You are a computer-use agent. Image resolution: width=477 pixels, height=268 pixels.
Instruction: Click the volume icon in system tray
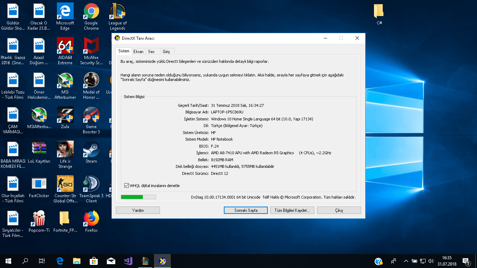pyautogui.click(x=431, y=261)
